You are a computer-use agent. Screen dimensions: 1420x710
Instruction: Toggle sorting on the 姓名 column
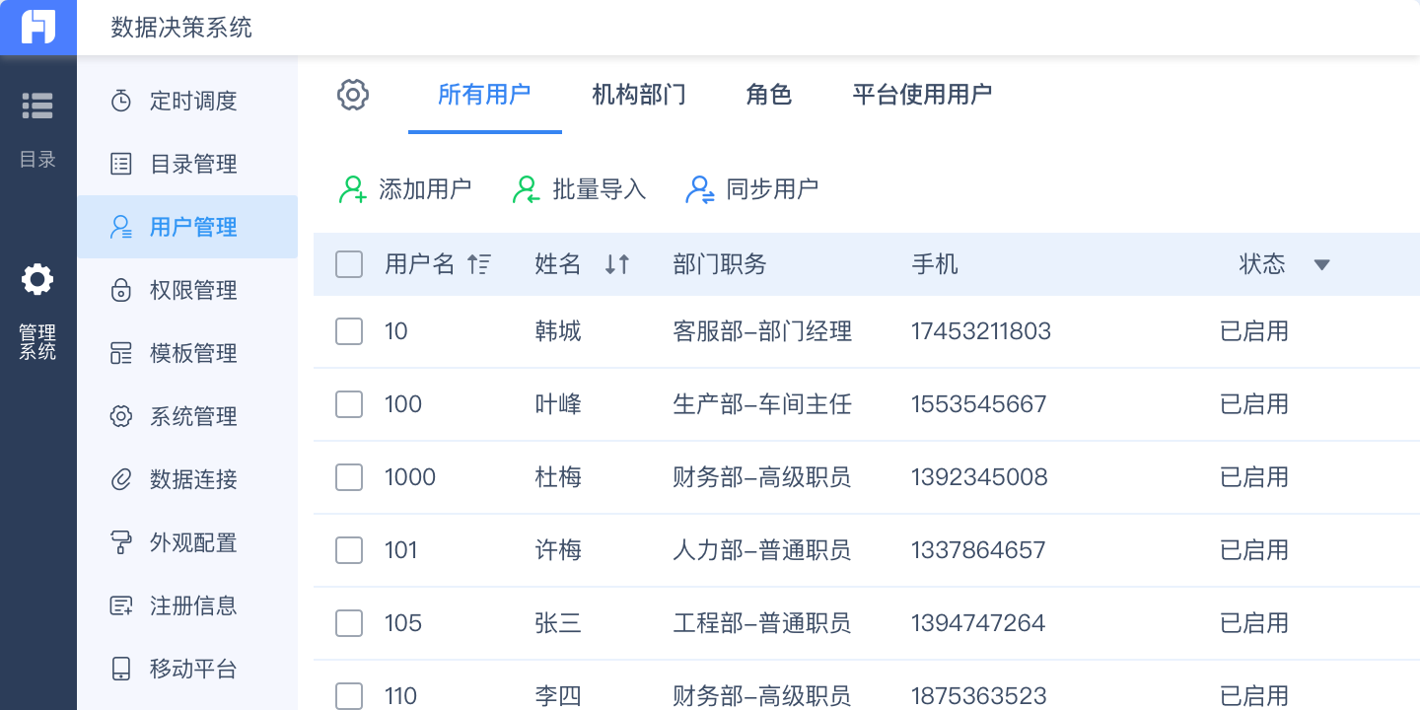[x=617, y=264]
